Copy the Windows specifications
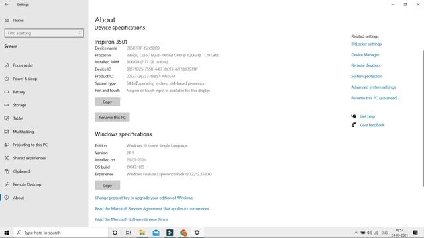 click(x=107, y=186)
